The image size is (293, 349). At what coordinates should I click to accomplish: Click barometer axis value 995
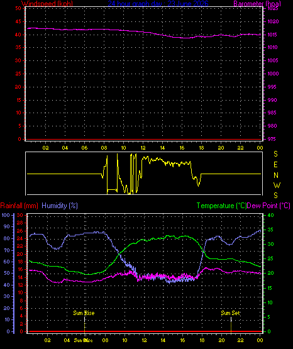click(x=272, y=87)
